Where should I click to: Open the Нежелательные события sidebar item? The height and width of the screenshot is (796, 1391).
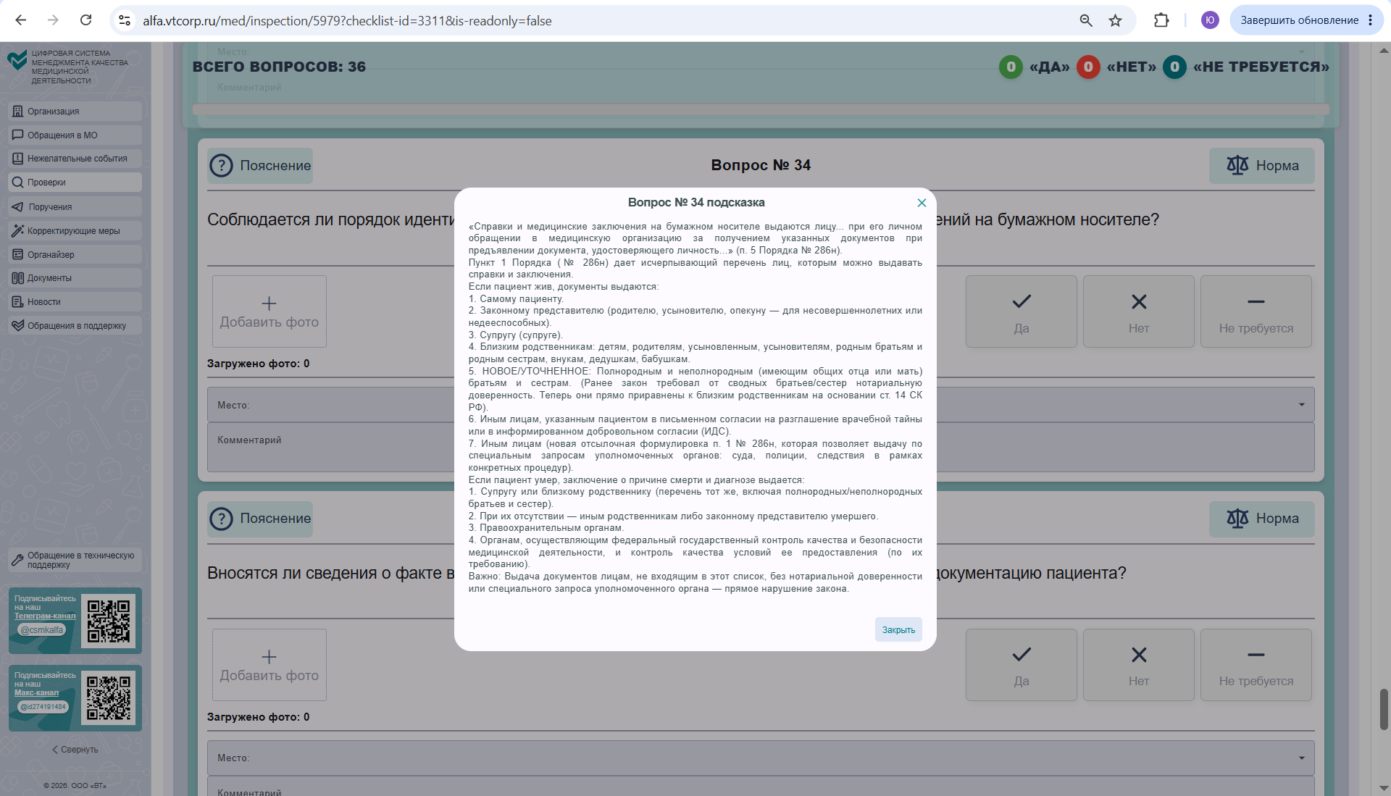(x=75, y=159)
